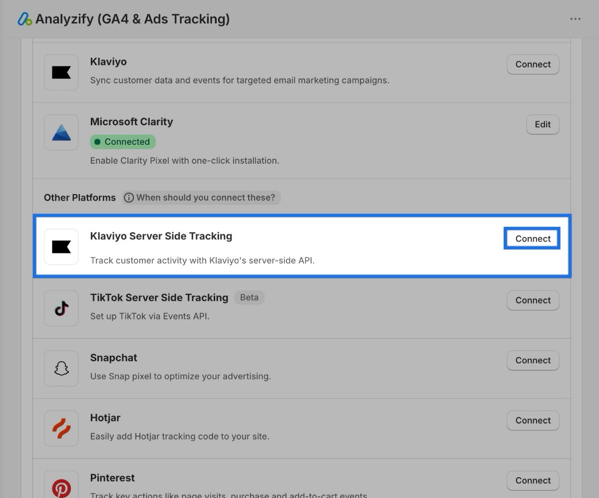This screenshot has height=498, width=599.
Task: Click the 'Microsoft Clarity' title
Action: pos(132,122)
